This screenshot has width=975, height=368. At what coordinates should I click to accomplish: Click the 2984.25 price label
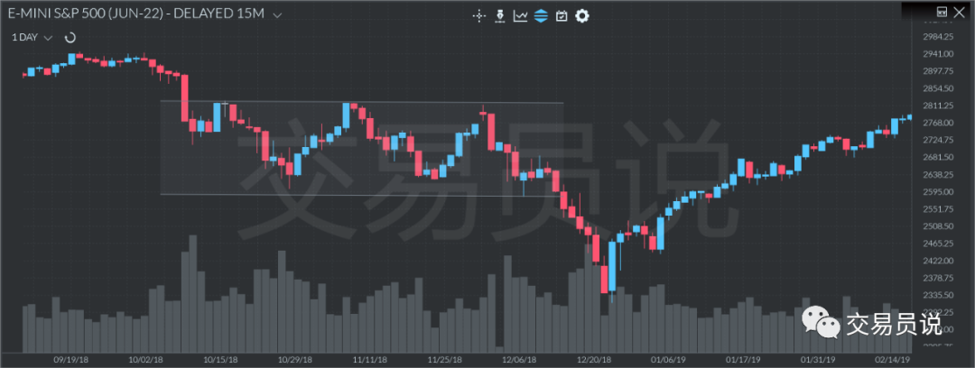coord(939,36)
